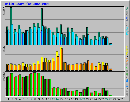Click the dark green hits bar for day 25

point(99,34)
